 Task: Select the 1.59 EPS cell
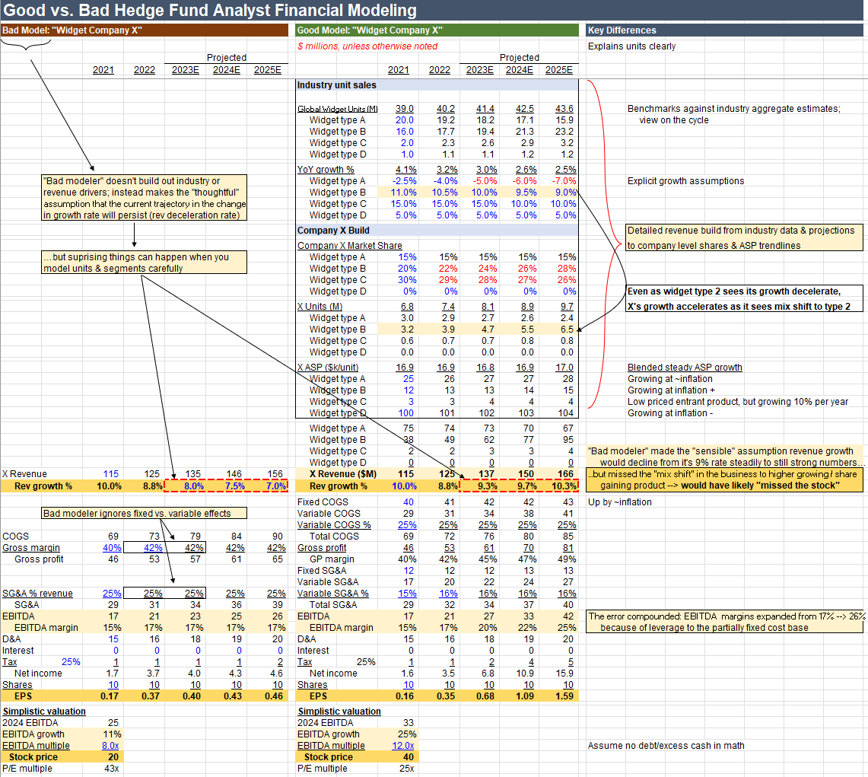tap(564, 696)
